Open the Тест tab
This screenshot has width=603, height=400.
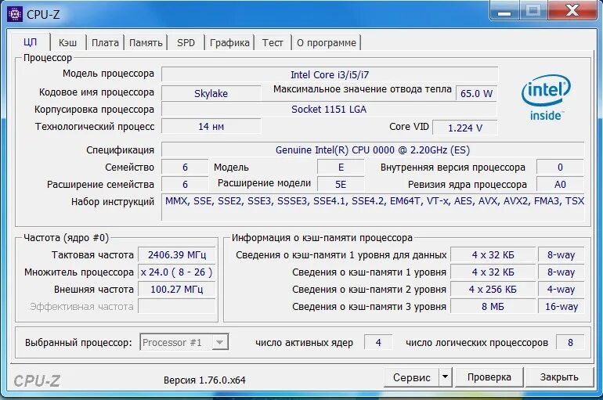click(x=273, y=42)
